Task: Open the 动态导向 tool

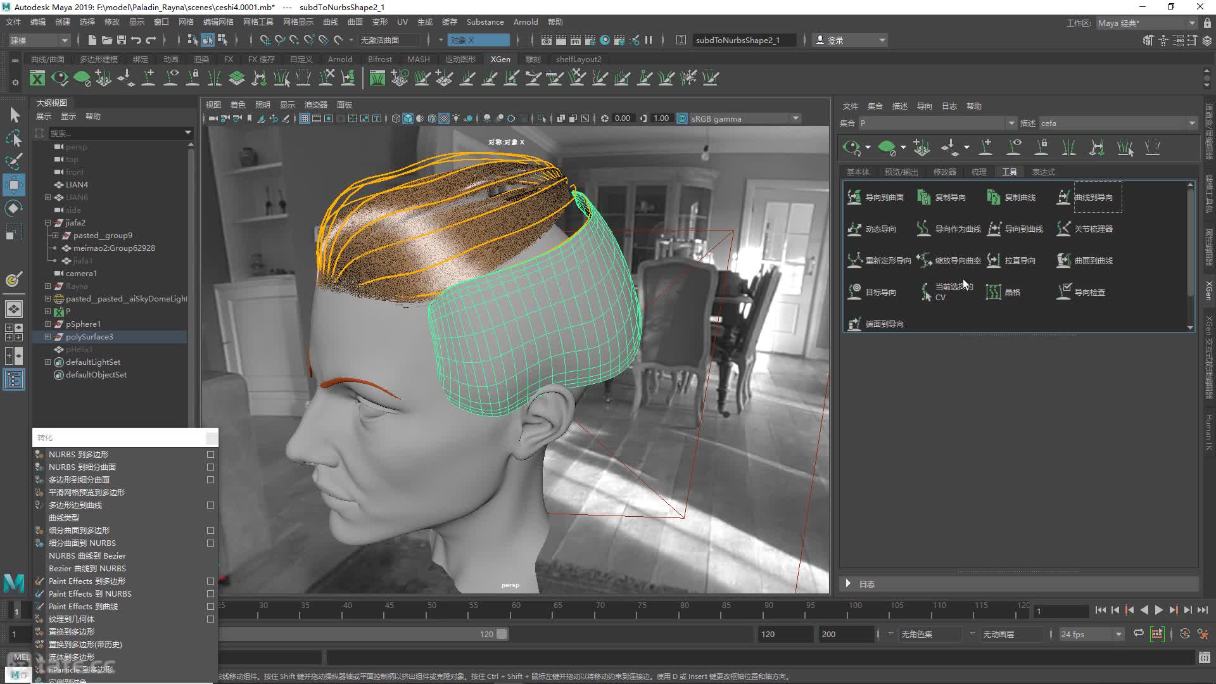Action: [x=872, y=229]
